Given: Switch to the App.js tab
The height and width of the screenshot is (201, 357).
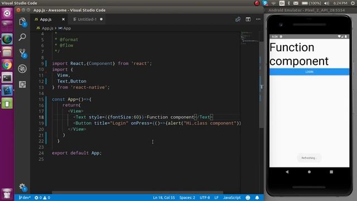Looking at the screenshot, I should pyautogui.click(x=46, y=20).
